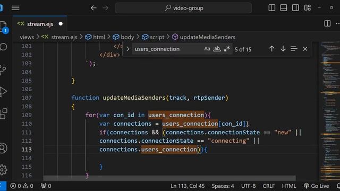This screenshot has width=340, height=191.
Task: Click 'rtpSender' parameter in code
Action: pyautogui.click(x=209, y=98)
